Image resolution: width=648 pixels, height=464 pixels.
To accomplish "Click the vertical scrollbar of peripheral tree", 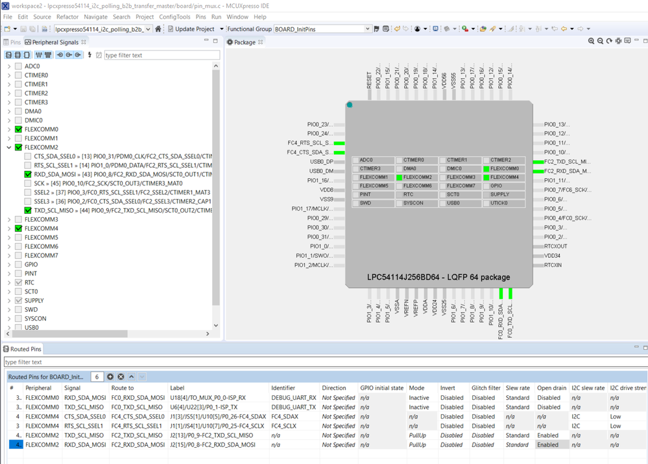I will 216,188.
